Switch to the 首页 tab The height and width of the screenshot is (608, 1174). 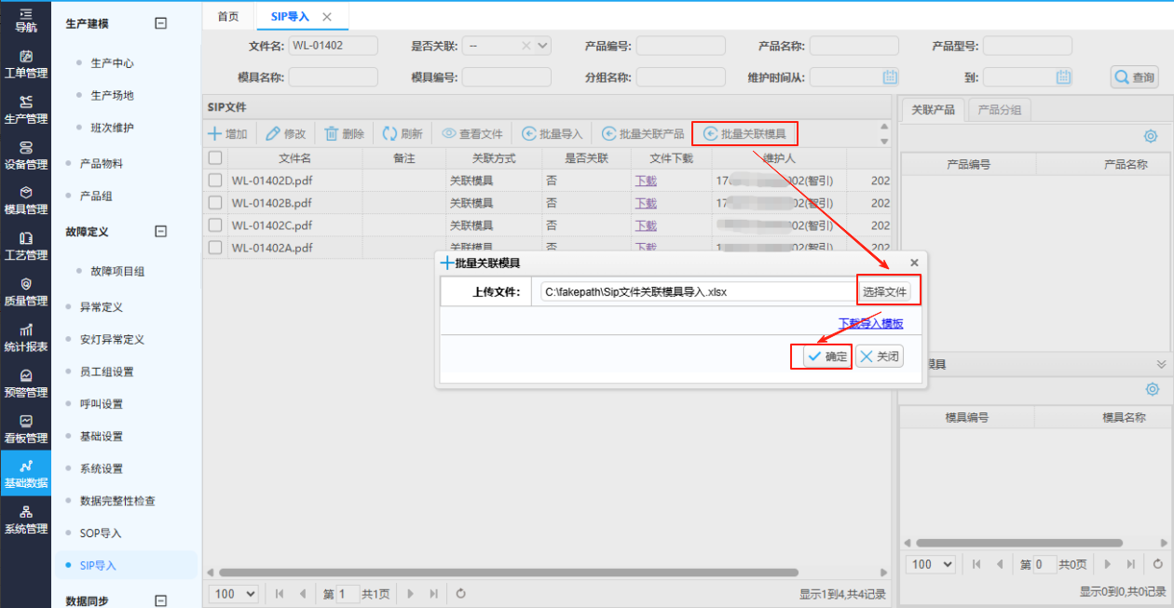228,17
